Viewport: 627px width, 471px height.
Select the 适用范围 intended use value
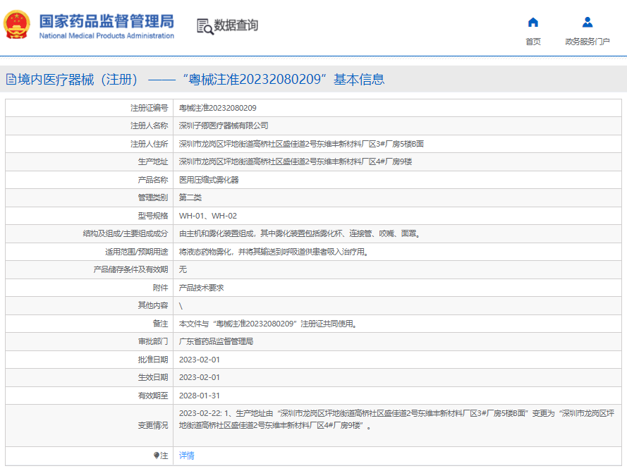274,252
